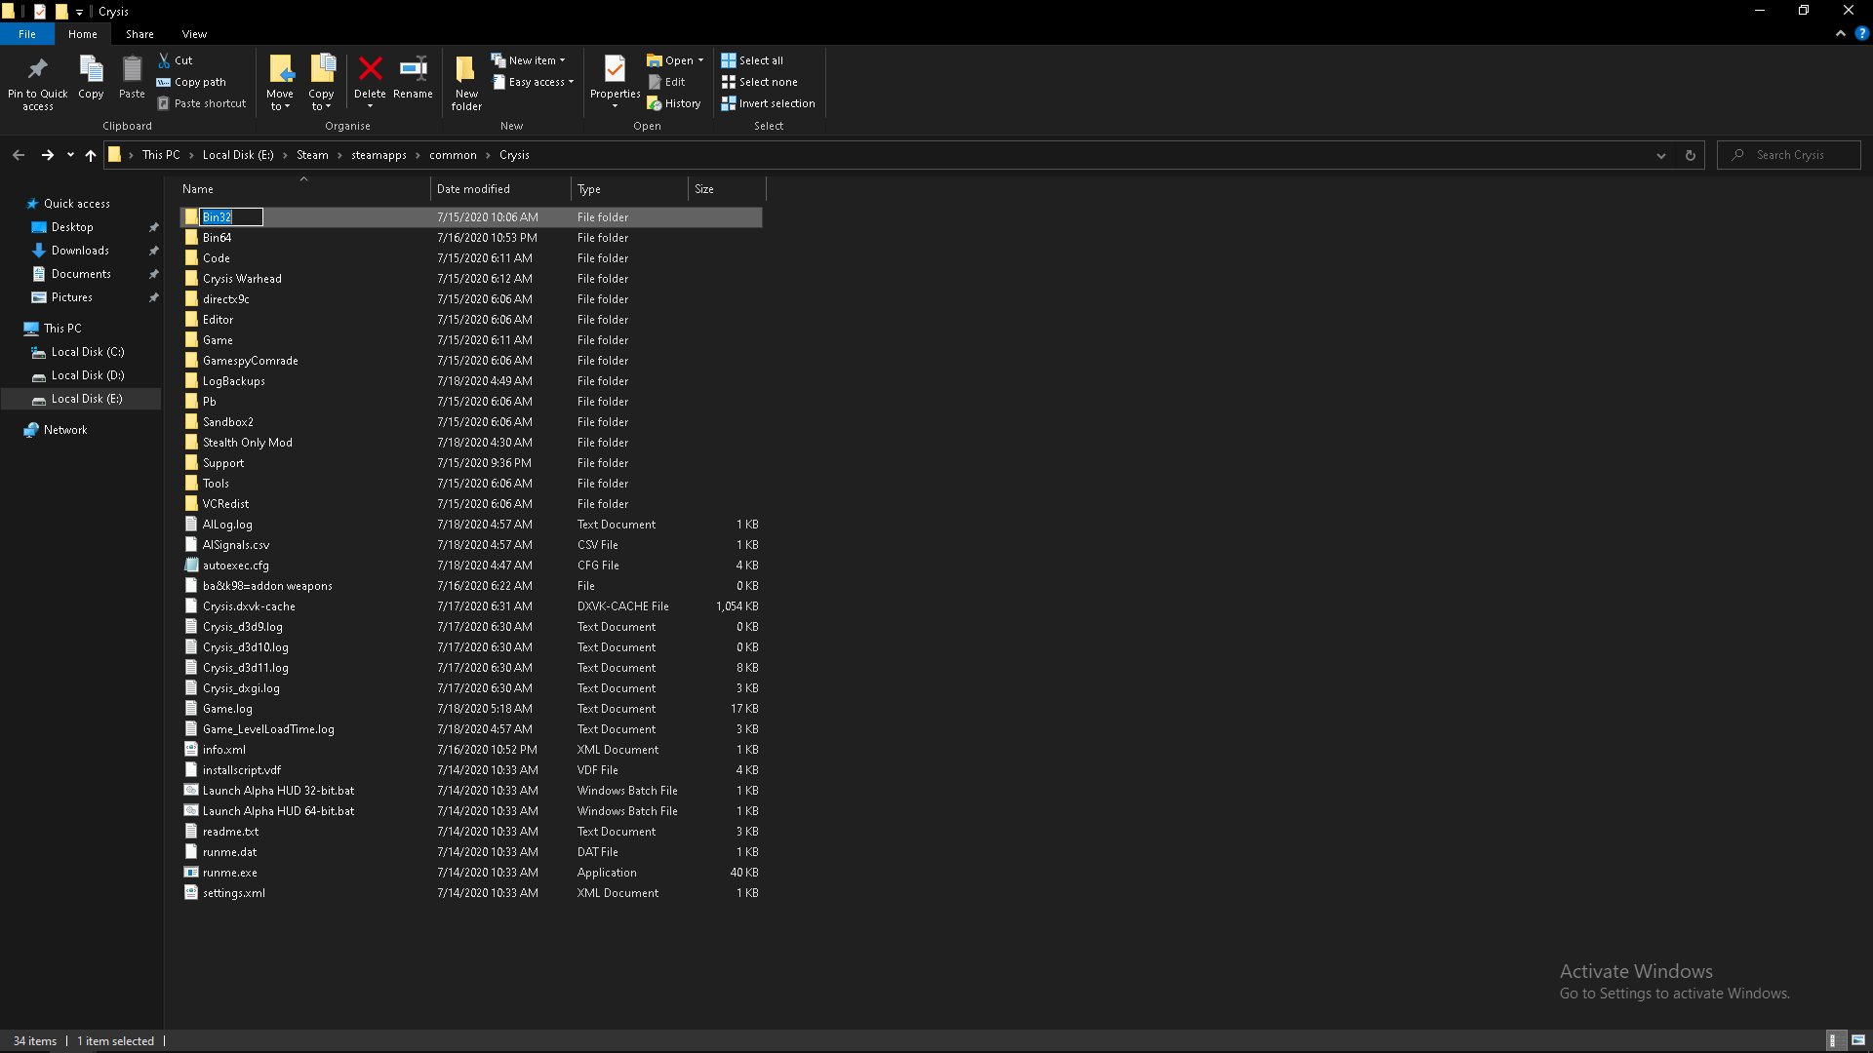Open the View ribbon tab
The height and width of the screenshot is (1053, 1873).
tap(194, 34)
